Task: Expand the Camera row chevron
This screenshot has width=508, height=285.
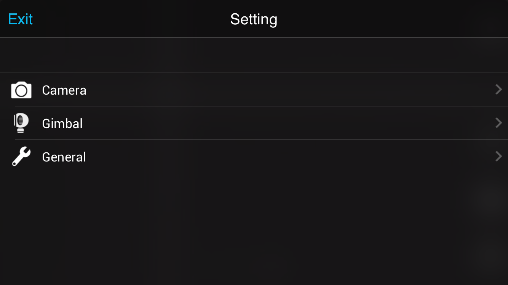Action: (498, 90)
